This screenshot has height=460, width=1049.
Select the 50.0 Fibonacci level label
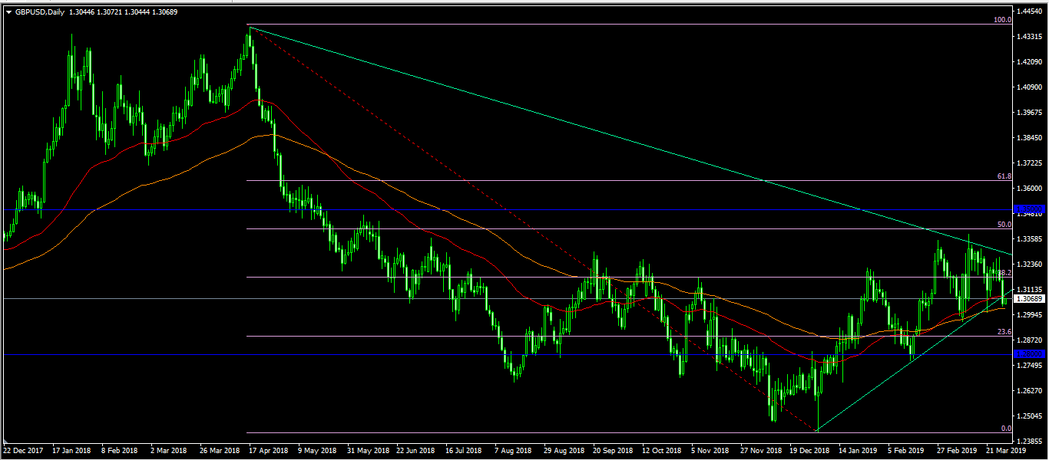1004,225
